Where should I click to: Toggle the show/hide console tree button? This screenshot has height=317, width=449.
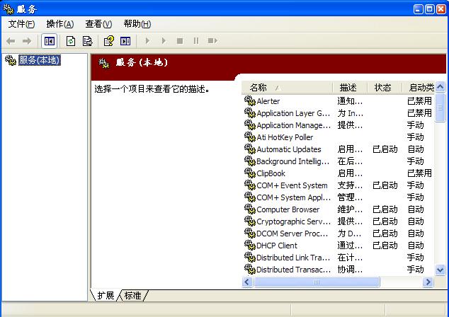pyautogui.click(x=50, y=41)
